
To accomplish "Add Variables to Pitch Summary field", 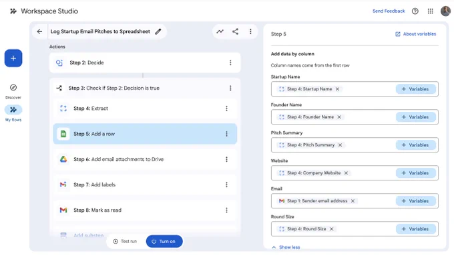I will point(416,145).
